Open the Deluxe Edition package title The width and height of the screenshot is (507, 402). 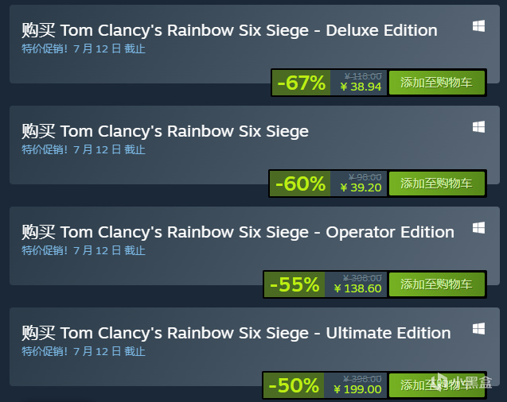point(229,30)
